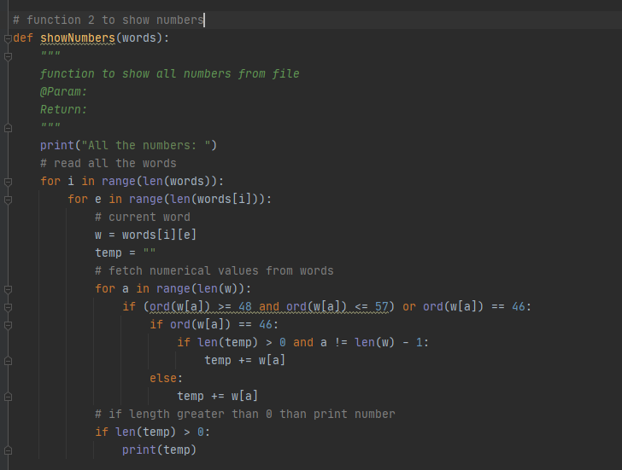Click the number 48 in the ord comparison
The image size is (622, 470).
(x=245, y=306)
